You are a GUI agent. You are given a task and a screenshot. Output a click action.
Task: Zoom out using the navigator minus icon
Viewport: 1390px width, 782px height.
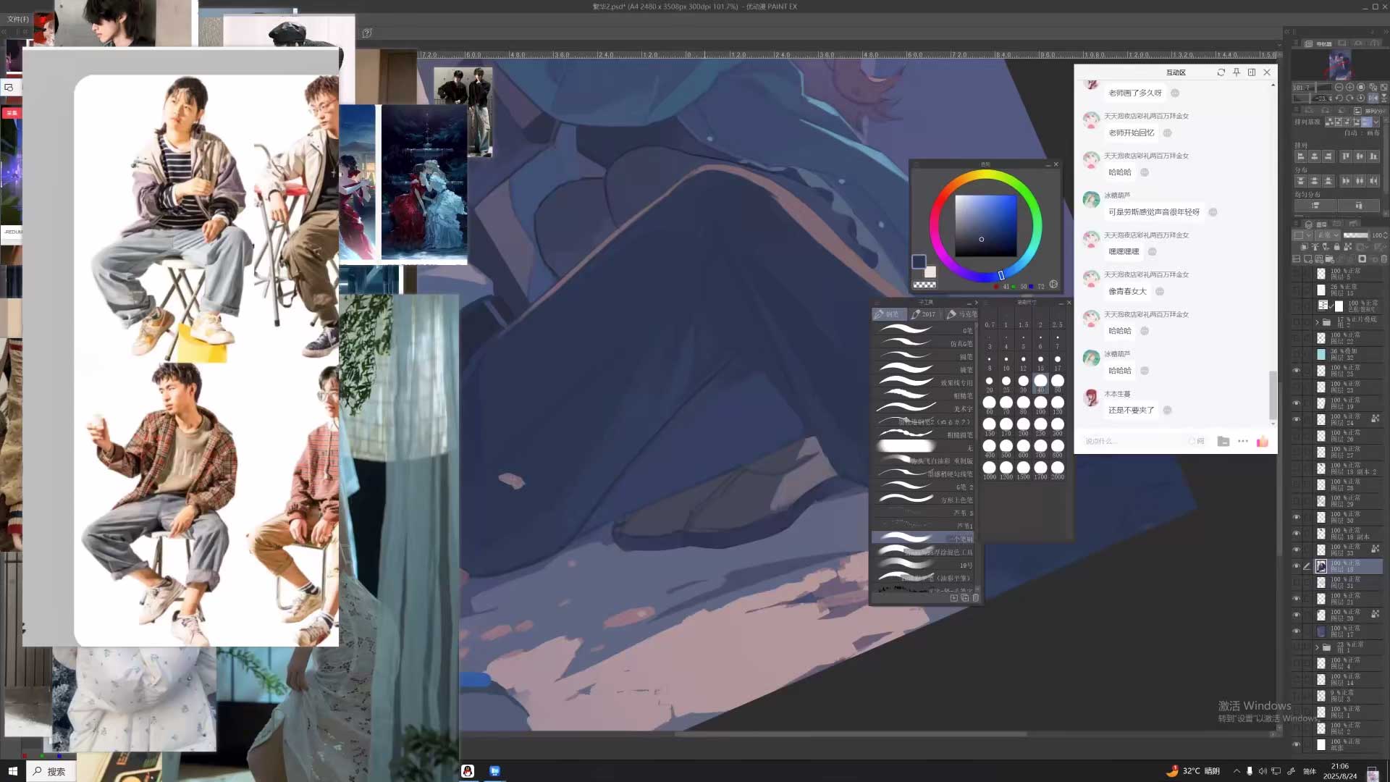(x=1339, y=87)
